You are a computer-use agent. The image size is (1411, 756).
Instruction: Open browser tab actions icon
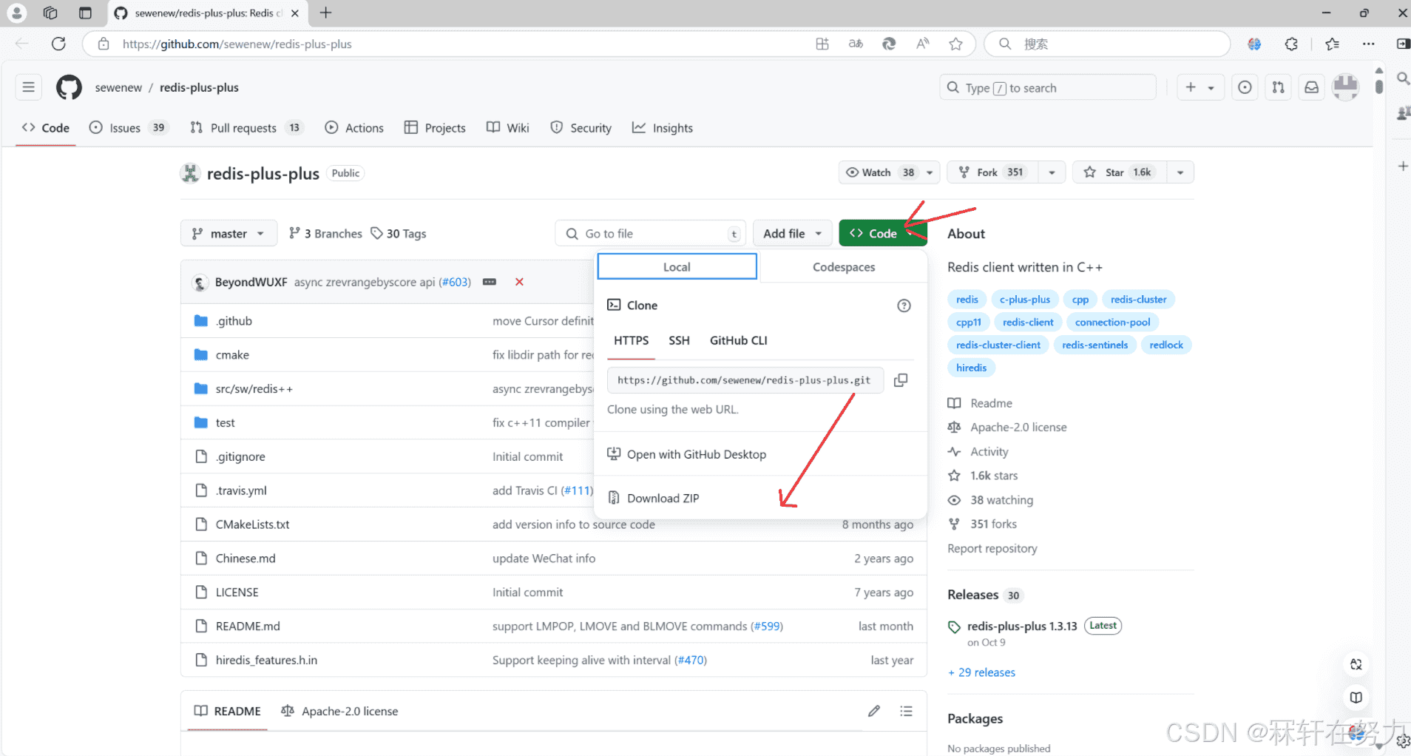point(85,13)
